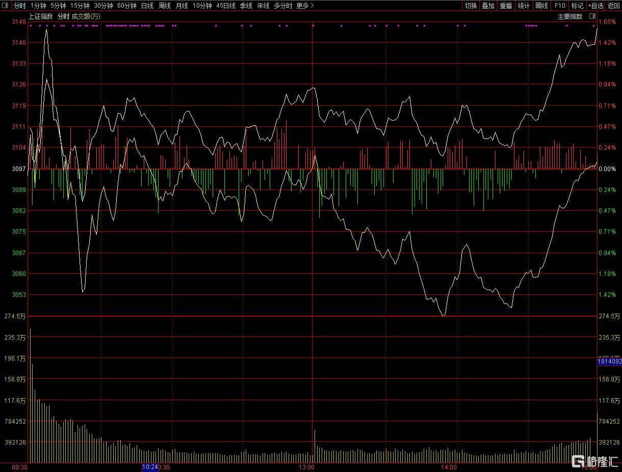This screenshot has width=622, height=472.
Task: Click the left 784252 volume axis label
Action: [x=15, y=421]
